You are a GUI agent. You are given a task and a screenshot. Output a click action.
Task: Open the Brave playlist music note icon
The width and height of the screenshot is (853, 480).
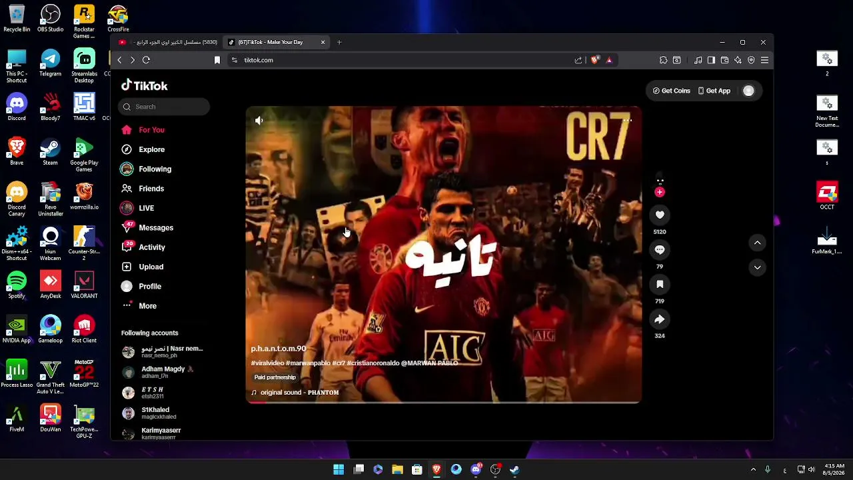698,60
